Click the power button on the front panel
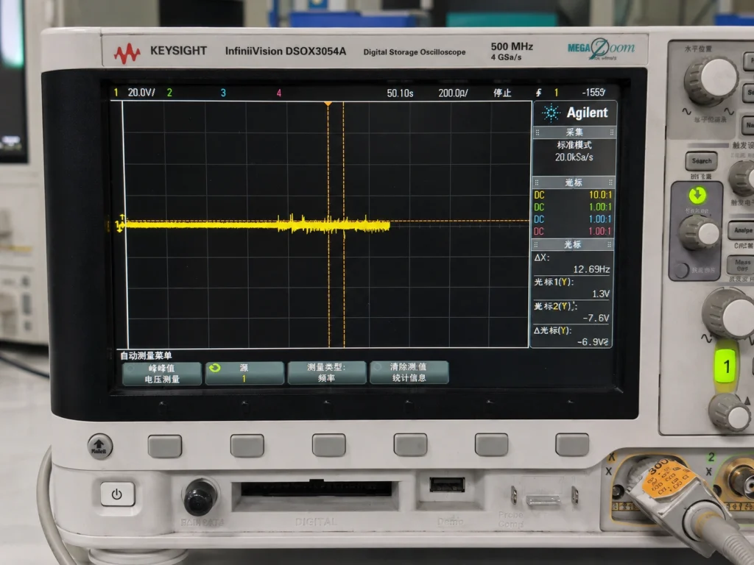Viewport: 754px width, 565px height. click(x=117, y=494)
